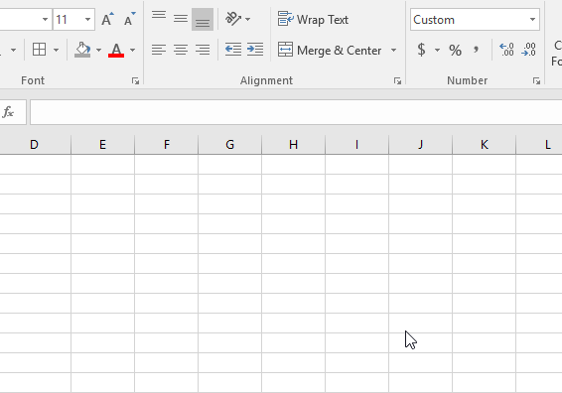Open Font settings dialog launcher
562x393 pixels.
click(x=135, y=81)
